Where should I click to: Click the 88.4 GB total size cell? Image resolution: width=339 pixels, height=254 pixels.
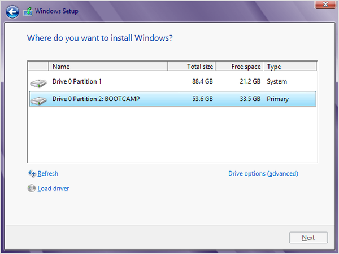[203, 81]
